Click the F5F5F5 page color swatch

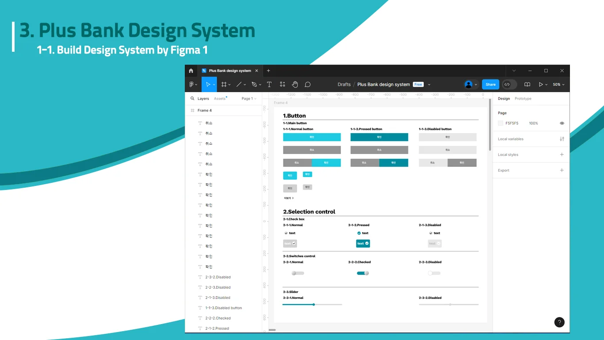[x=501, y=124]
